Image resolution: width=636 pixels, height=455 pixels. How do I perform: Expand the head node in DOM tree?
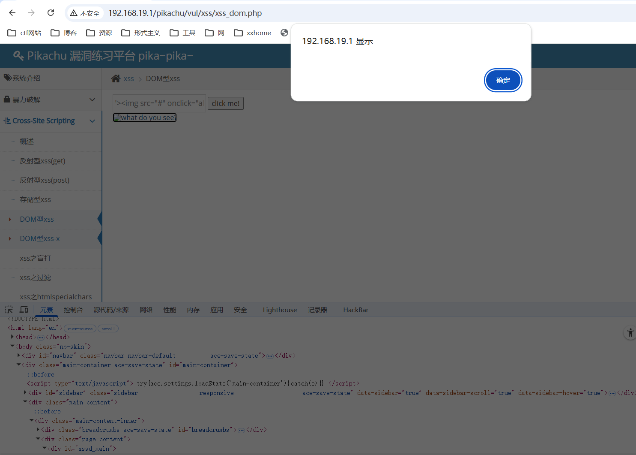pyautogui.click(x=12, y=337)
